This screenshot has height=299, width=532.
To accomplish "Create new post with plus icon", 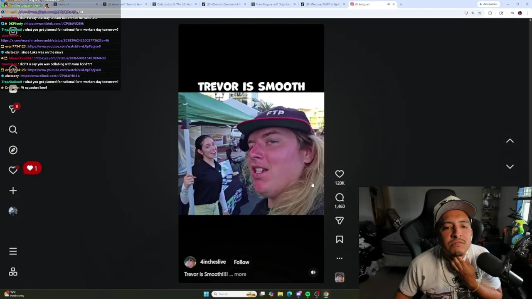I will [x=13, y=191].
